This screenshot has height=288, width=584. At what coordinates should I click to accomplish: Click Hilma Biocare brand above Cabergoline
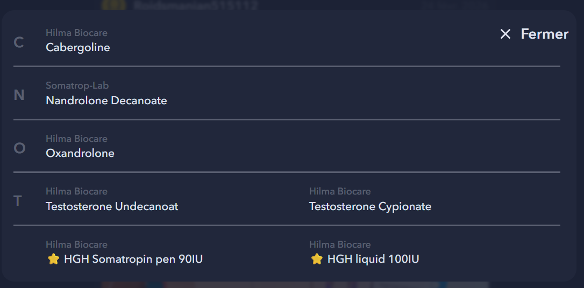(76, 33)
